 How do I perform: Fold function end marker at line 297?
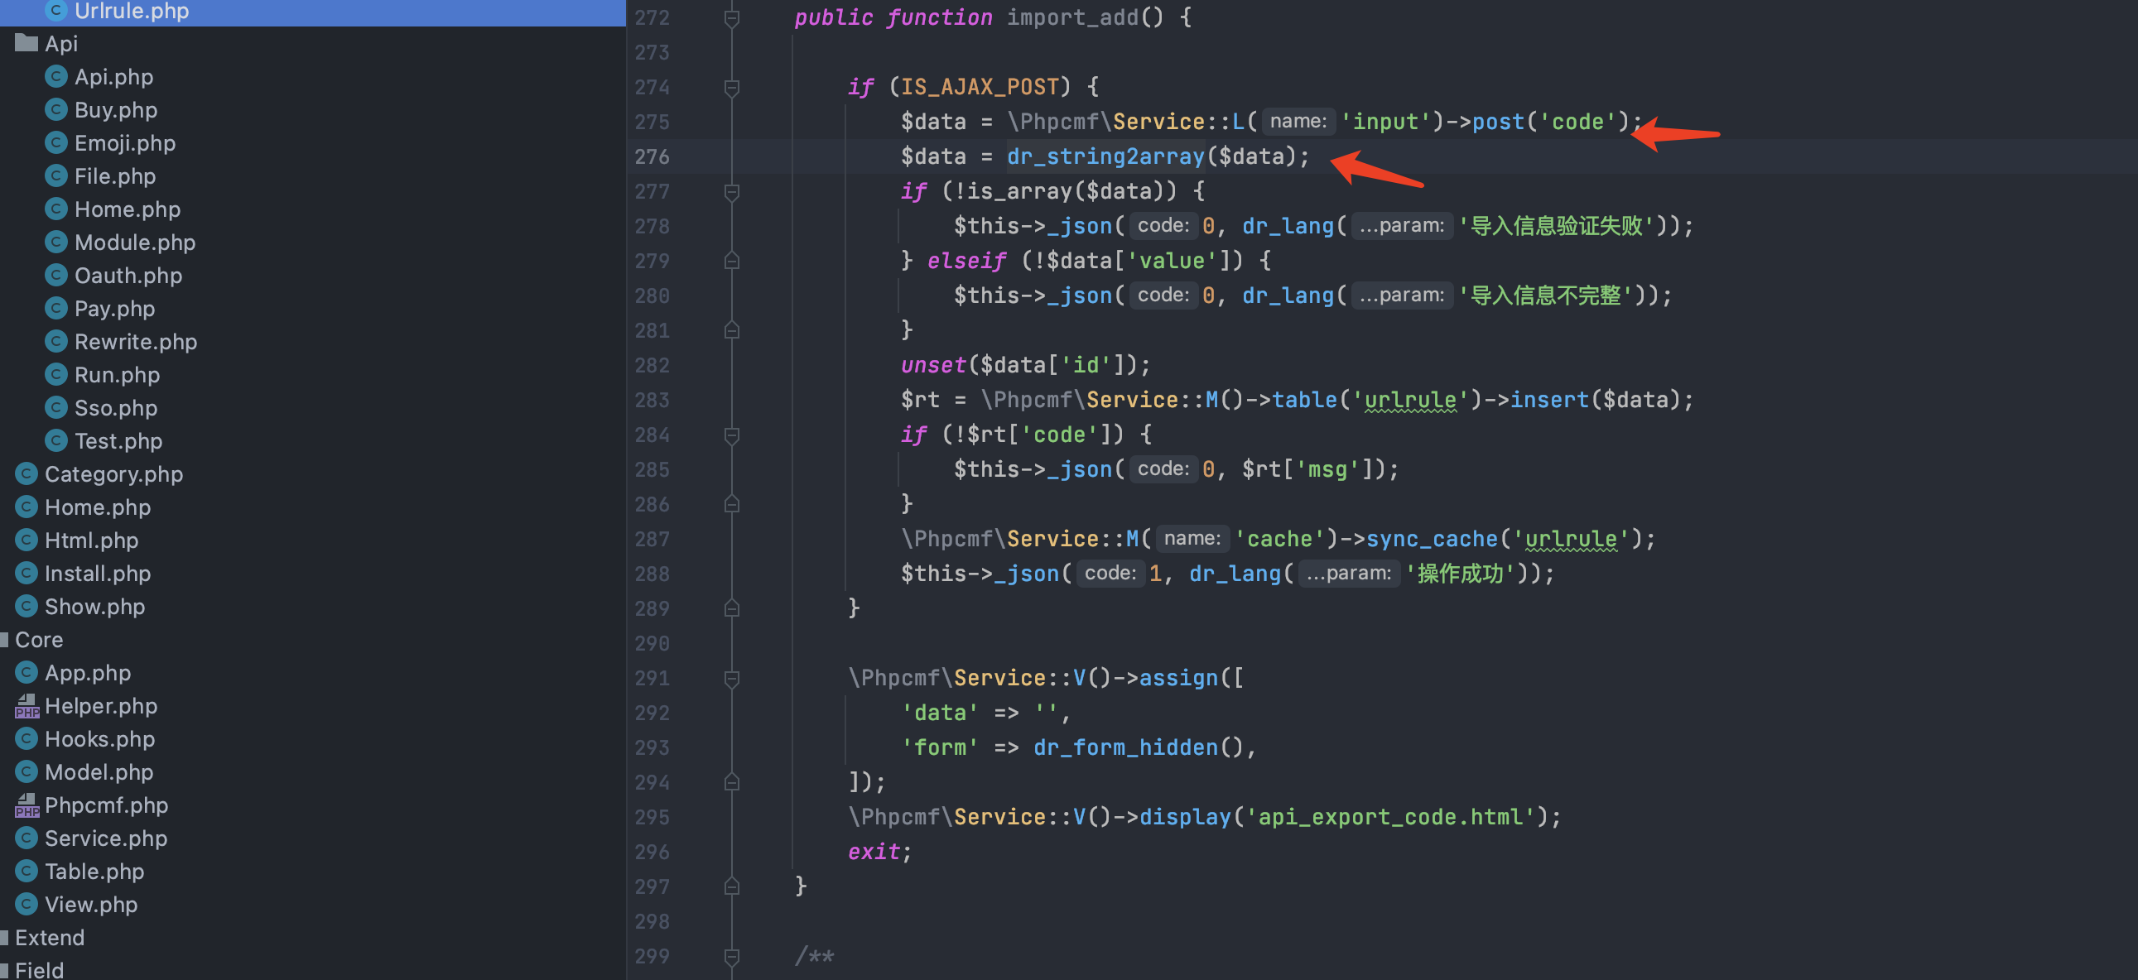[731, 886]
